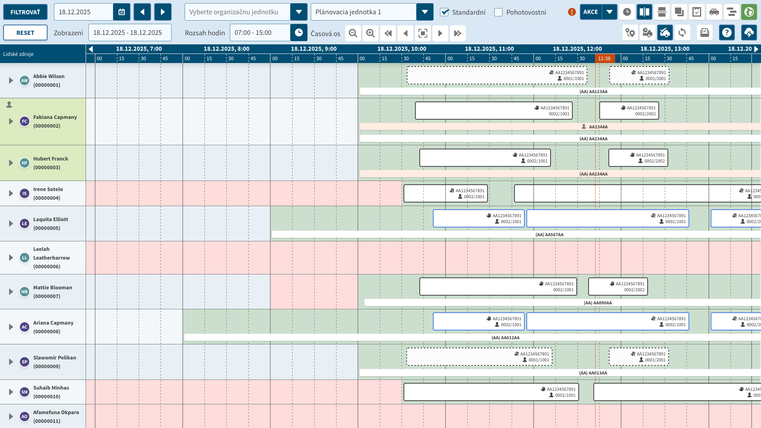Click the question mark help icon
Viewport: 761px width, 428px height.
pyautogui.click(x=727, y=33)
